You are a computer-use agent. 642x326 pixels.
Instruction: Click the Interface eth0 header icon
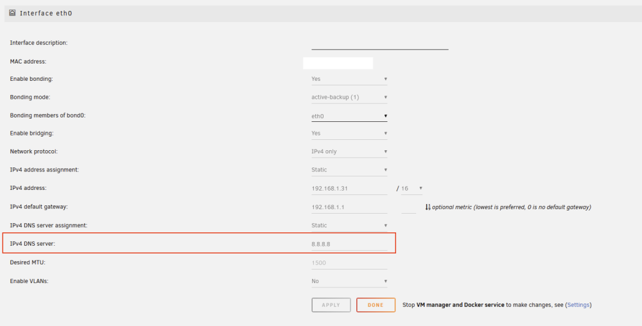[12, 13]
